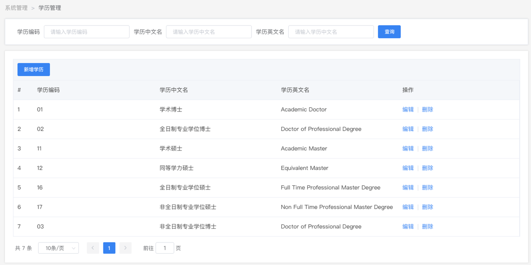Edit the Full Time Professional Master Degree row

pos(408,187)
